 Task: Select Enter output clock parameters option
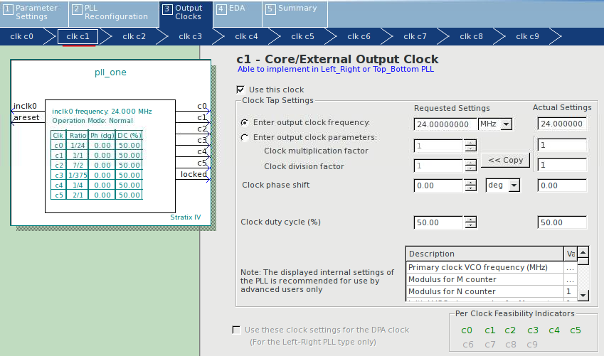244,137
